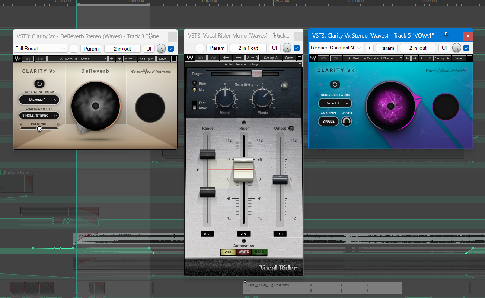Click the Waves logo in Clarity Vx Stereo

314,58
